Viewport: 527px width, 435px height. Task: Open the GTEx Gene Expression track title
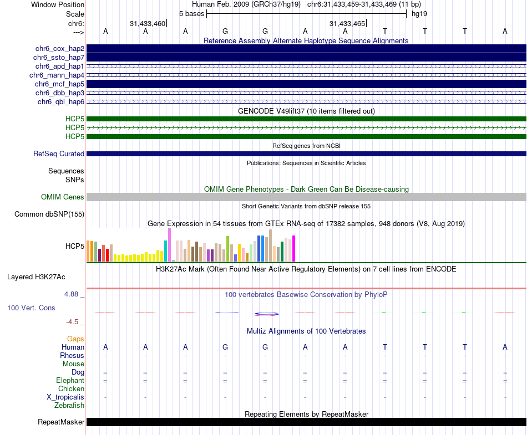click(306, 223)
